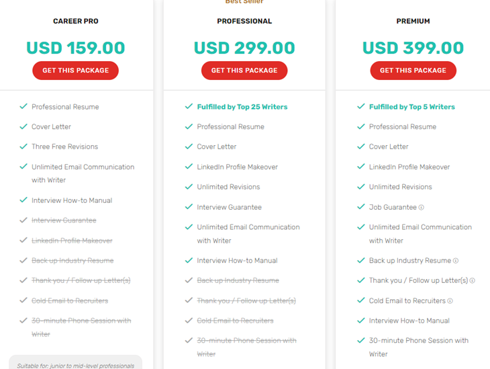Click the Best Seller label

click(244, 1)
